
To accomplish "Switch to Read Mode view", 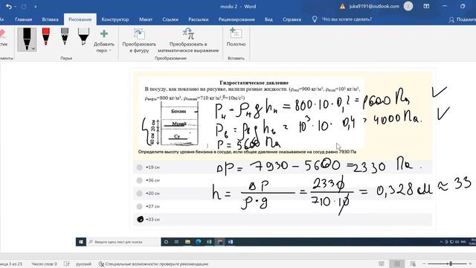I will pyautogui.click(x=382, y=264).
